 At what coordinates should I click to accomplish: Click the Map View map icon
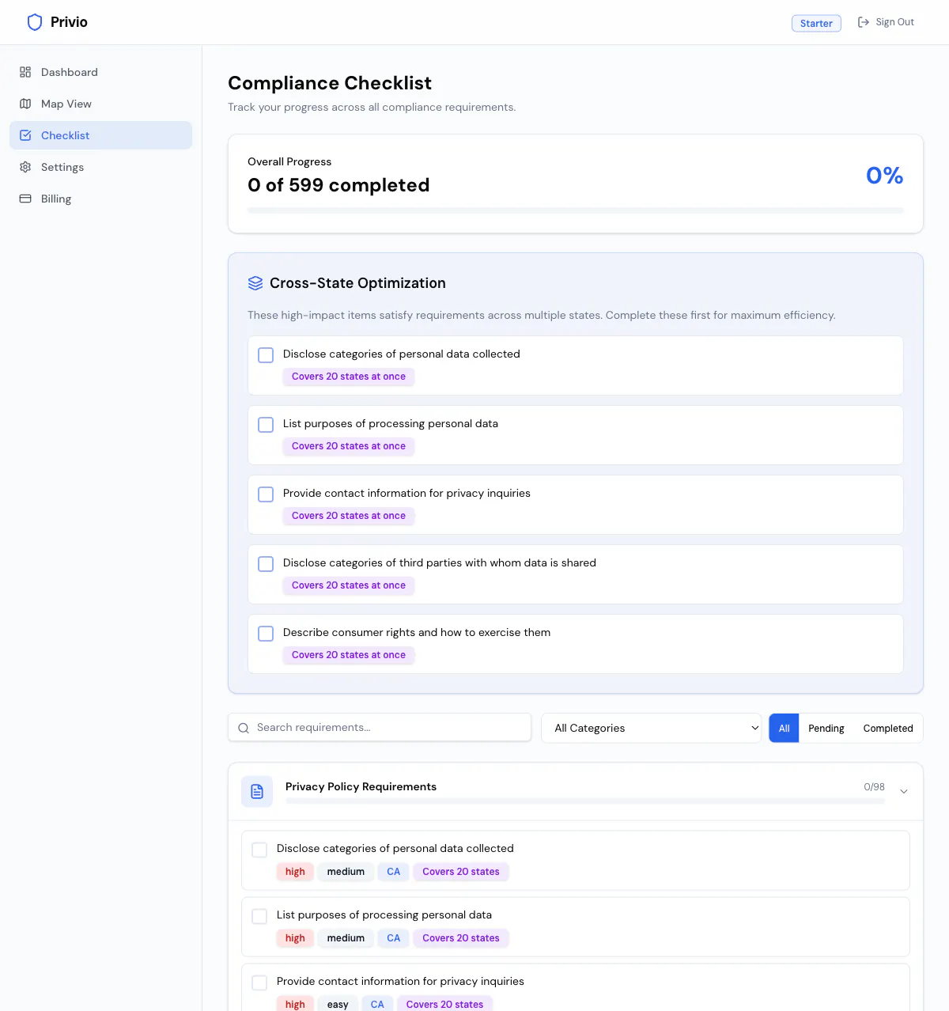click(25, 104)
